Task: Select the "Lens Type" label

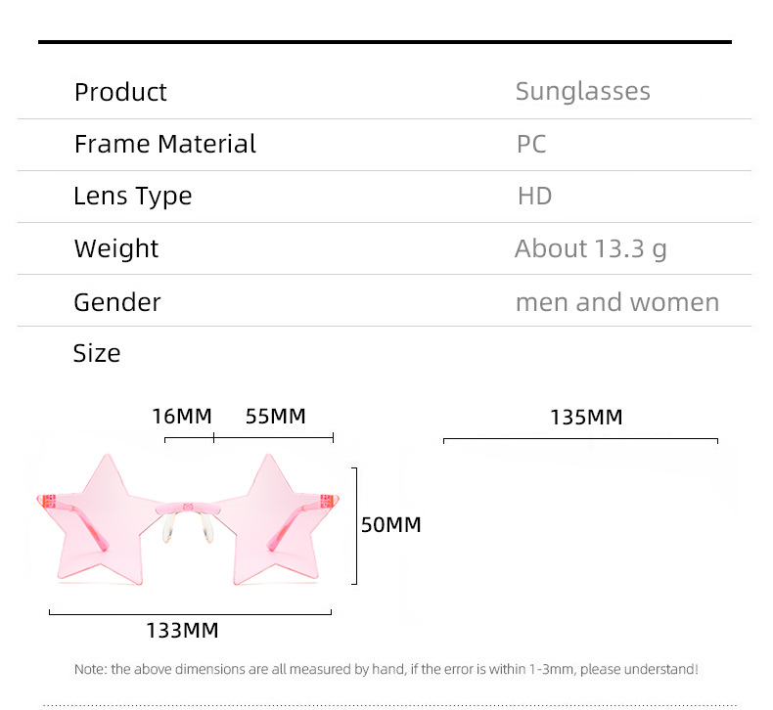Action: coord(132,196)
